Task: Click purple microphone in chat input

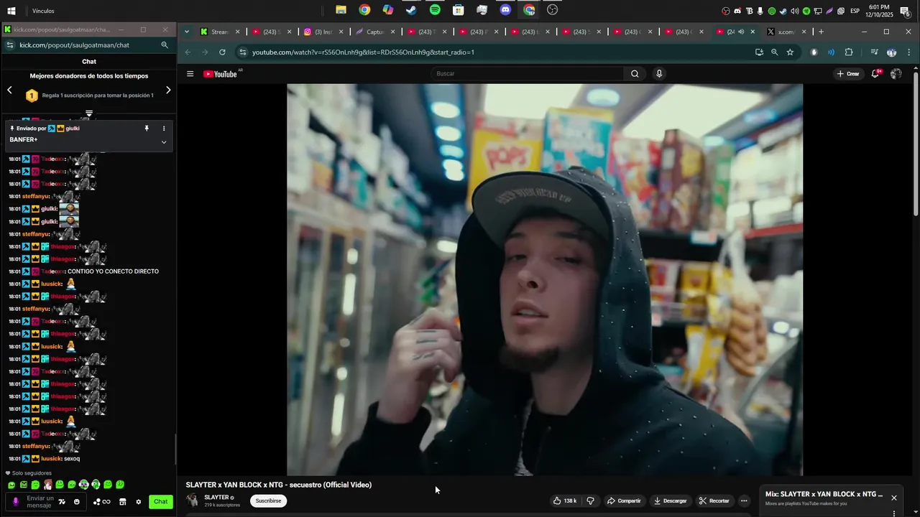Action: click(x=16, y=502)
